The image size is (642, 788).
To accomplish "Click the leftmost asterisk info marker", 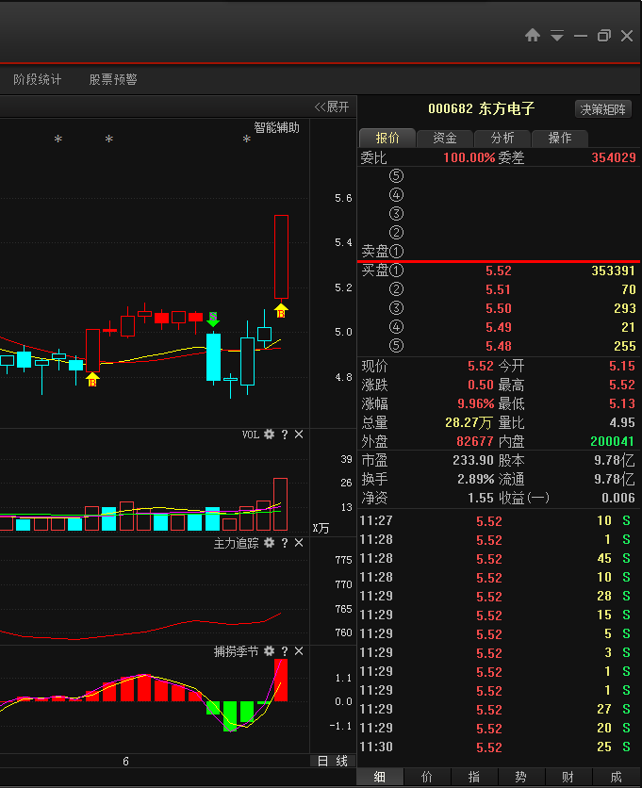I will click(58, 140).
